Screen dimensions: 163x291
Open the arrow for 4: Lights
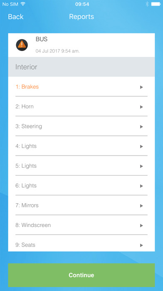(x=141, y=146)
